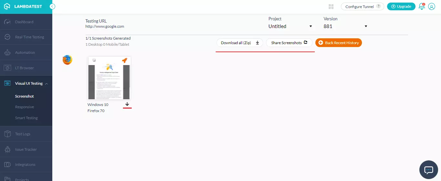Image resolution: width=441 pixels, height=181 pixels.
Task: Open the chat support widget
Action: tap(428, 169)
